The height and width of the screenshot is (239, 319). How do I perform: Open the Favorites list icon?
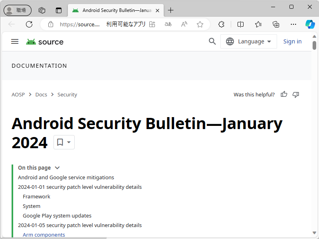pos(258,24)
